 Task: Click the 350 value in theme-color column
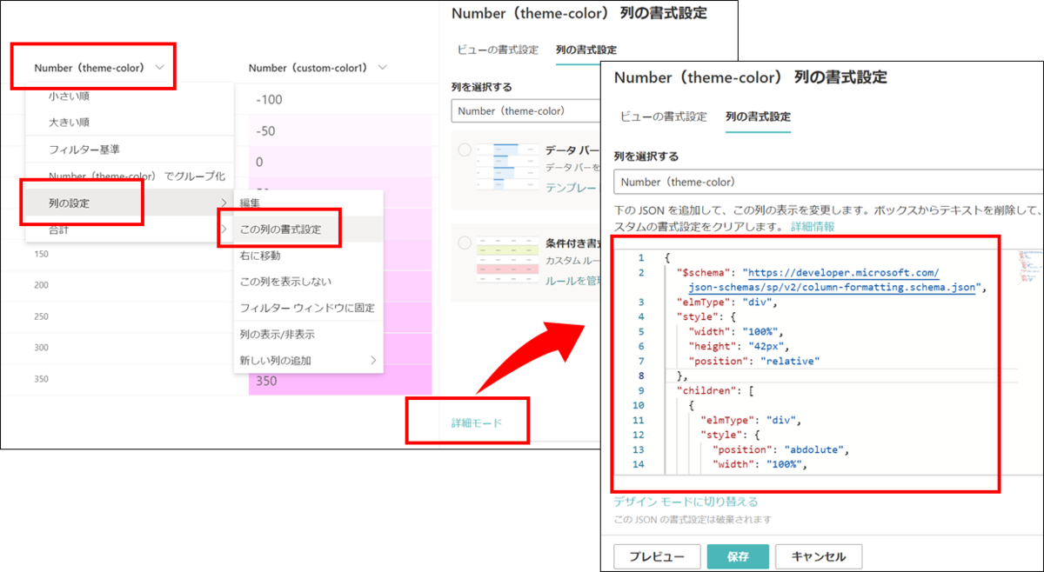click(42, 379)
